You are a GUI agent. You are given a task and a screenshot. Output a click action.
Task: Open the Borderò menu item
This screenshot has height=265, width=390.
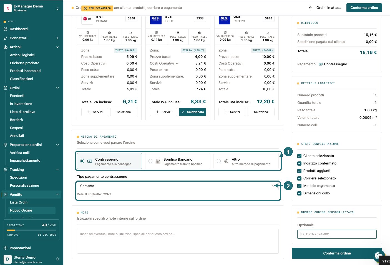tap(16, 120)
